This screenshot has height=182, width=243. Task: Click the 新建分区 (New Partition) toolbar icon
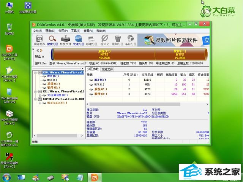pos(92,40)
